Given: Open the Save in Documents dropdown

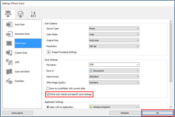Looking at the screenshot, I should [114, 71].
